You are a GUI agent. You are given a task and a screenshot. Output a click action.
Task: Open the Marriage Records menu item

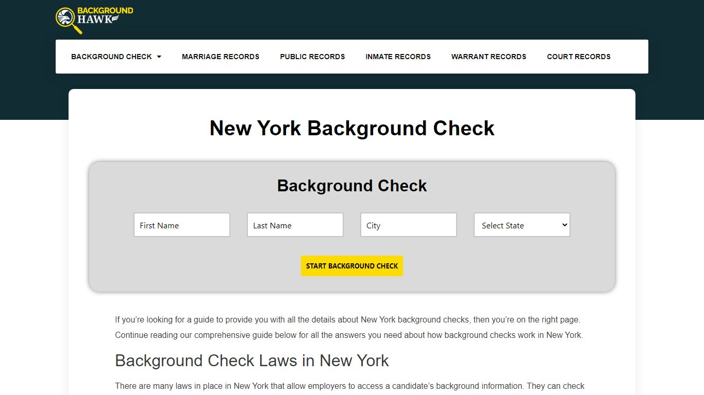coord(221,57)
